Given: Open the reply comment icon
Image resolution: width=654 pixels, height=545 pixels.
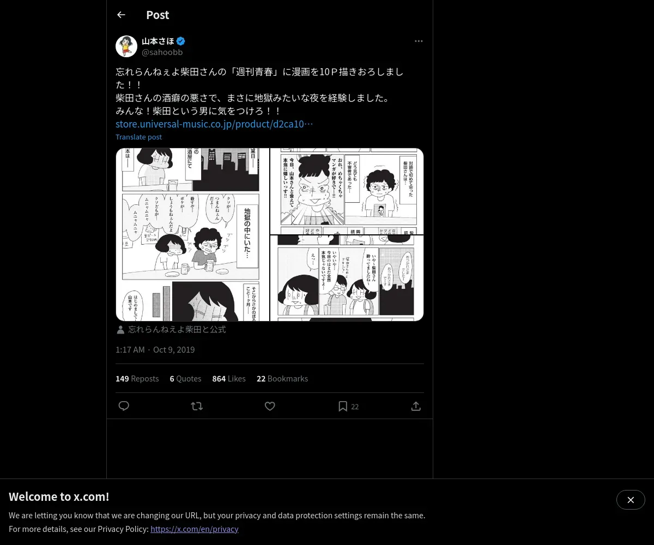Looking at the screenshot, I should tap(124, 406).
